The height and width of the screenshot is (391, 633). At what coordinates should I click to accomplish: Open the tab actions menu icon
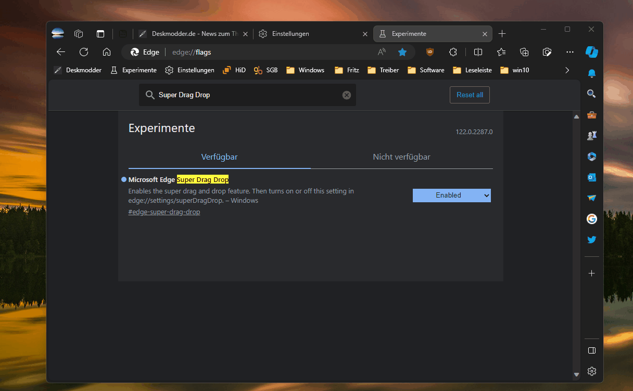[100, 34]
